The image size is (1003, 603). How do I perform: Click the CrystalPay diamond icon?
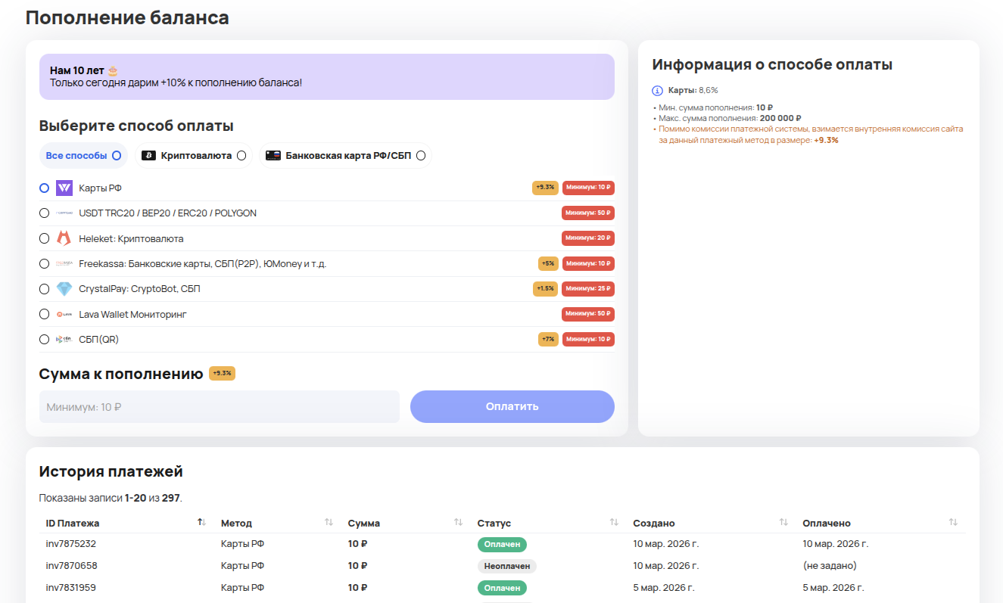[x=64, y=289]
